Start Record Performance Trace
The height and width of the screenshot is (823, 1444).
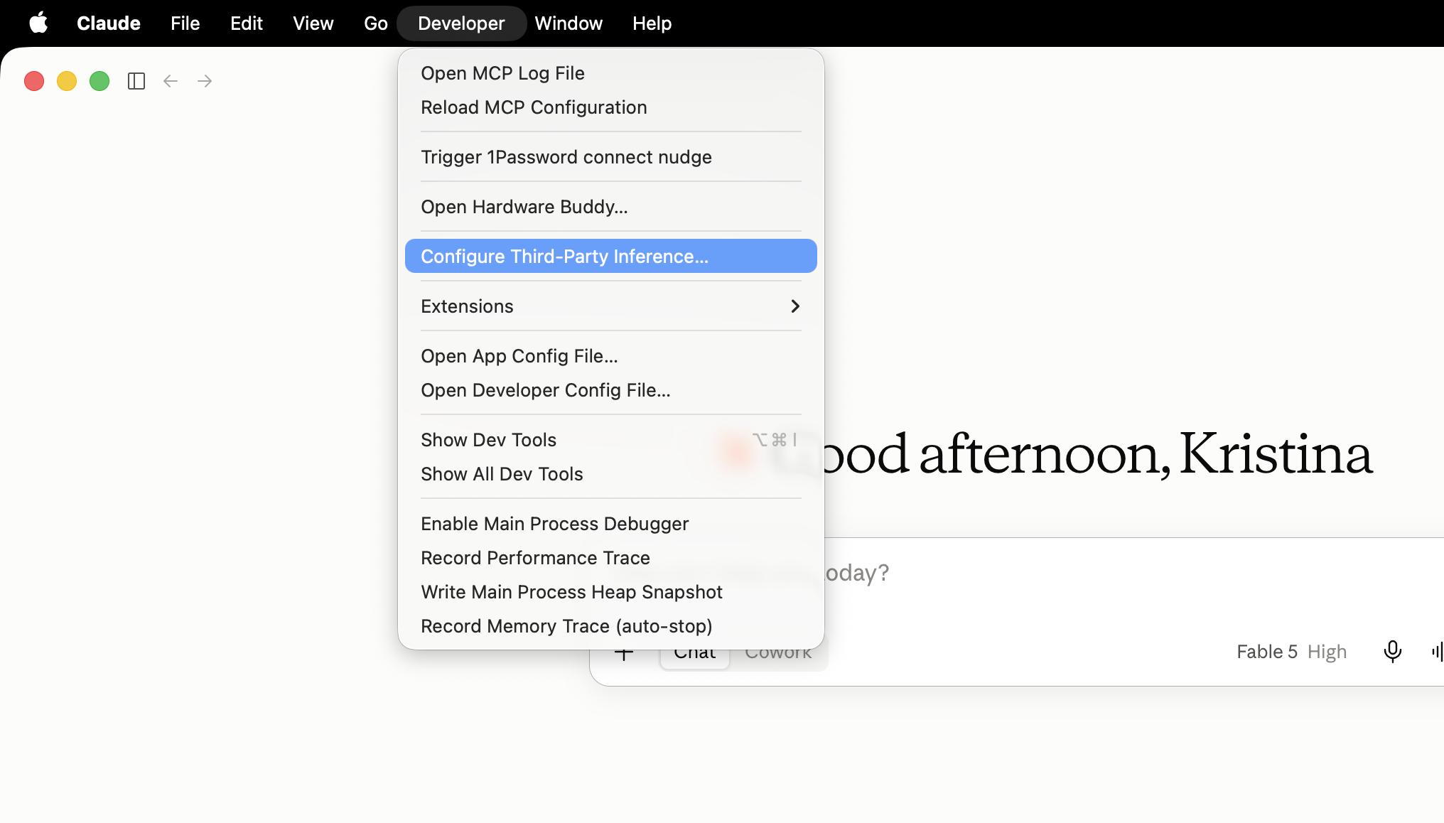point(611,558)
